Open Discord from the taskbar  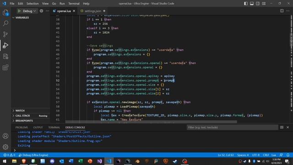52,161
